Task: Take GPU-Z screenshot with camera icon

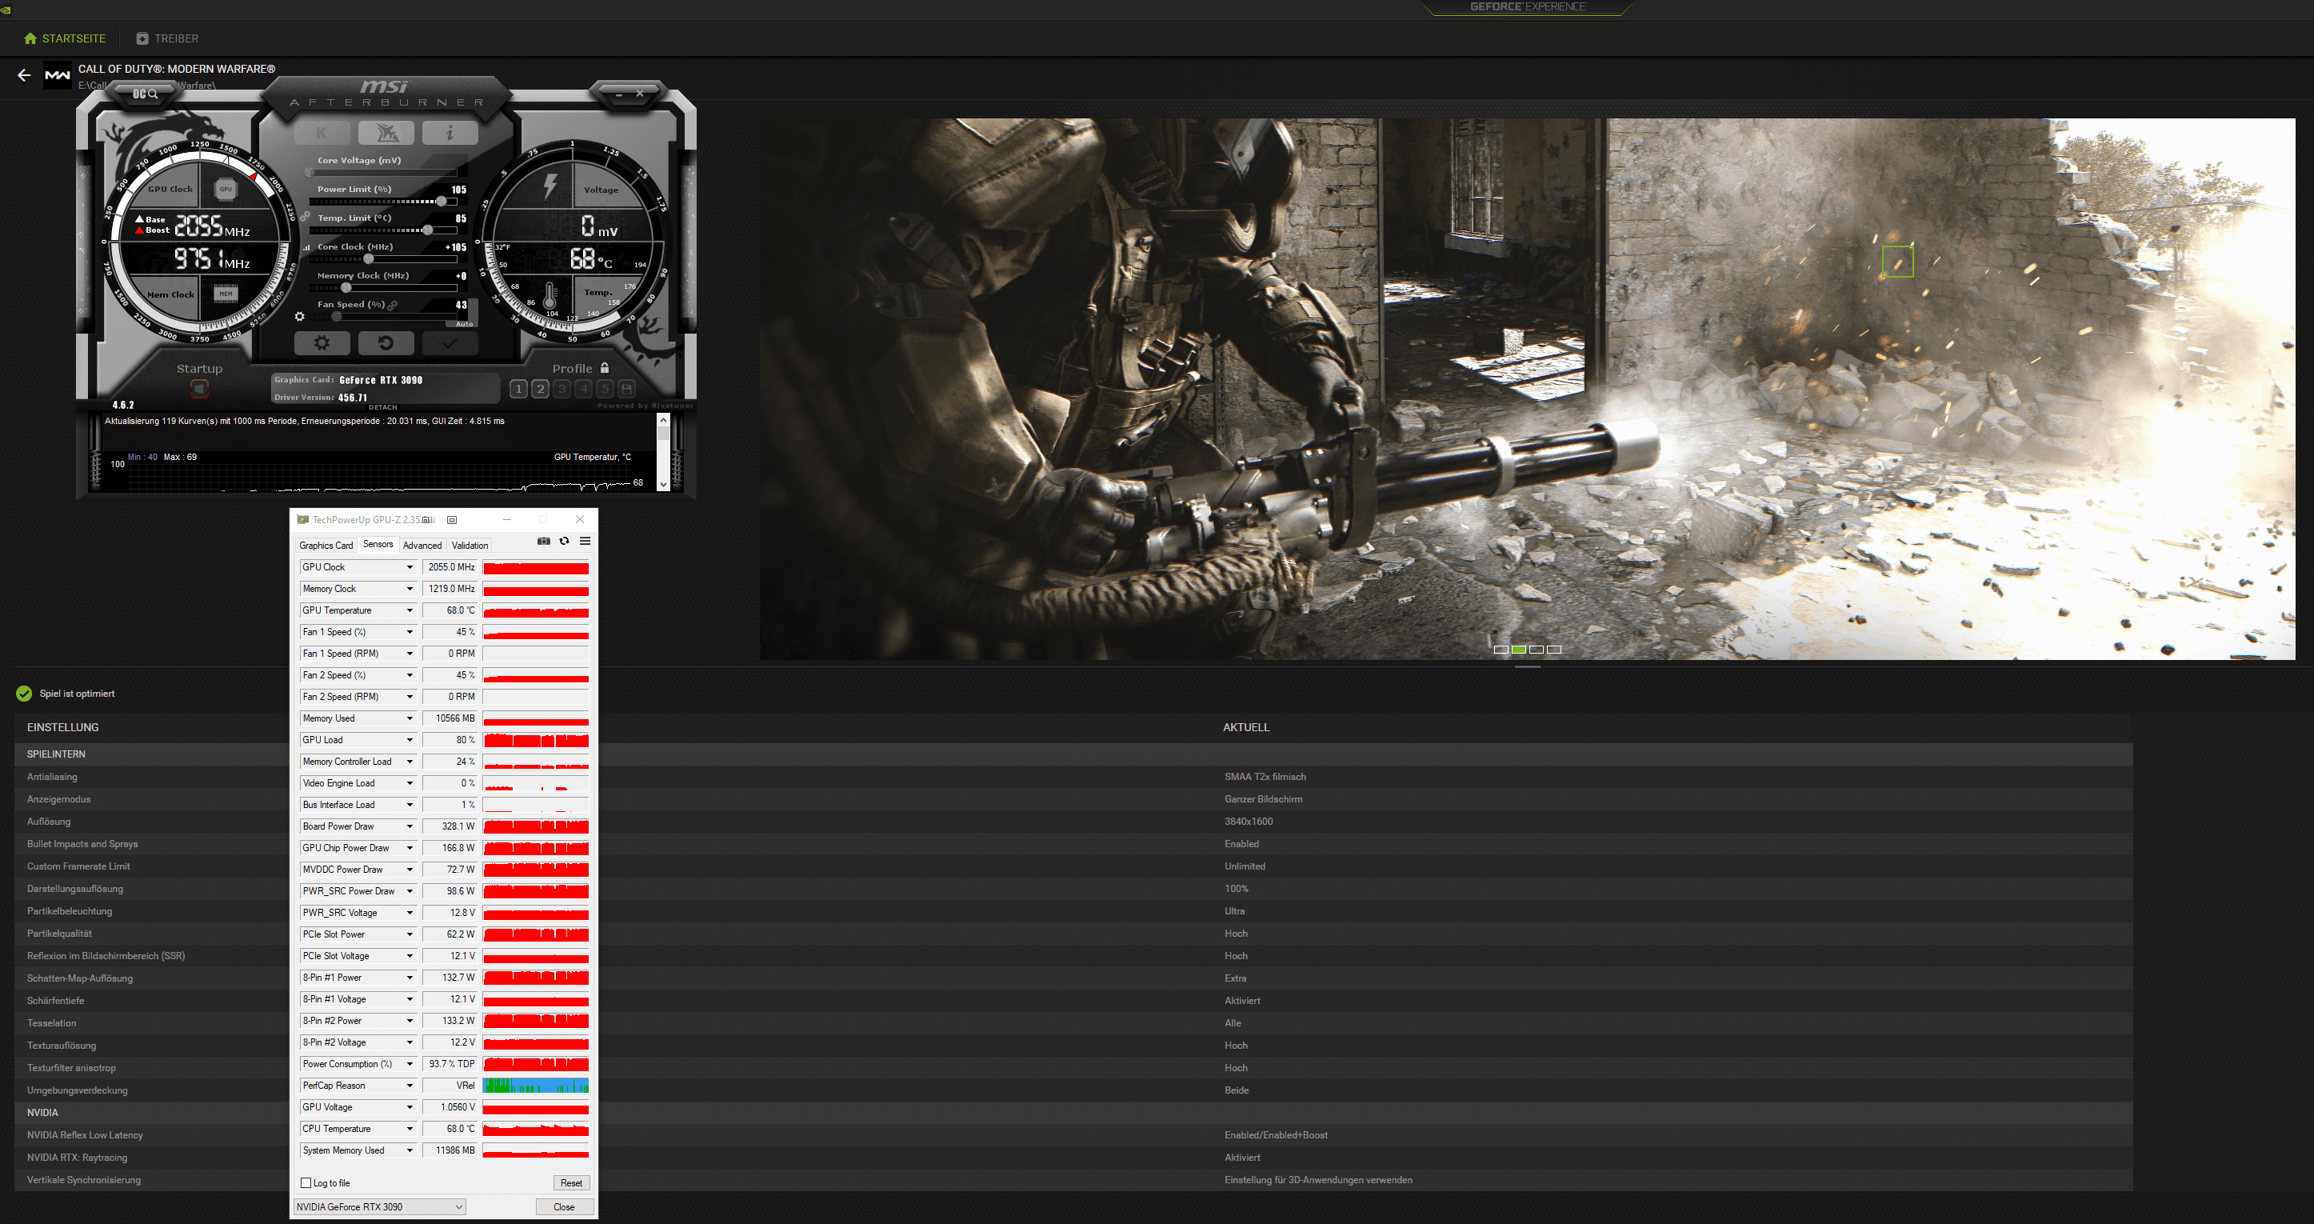Action: tap(543, 541)
